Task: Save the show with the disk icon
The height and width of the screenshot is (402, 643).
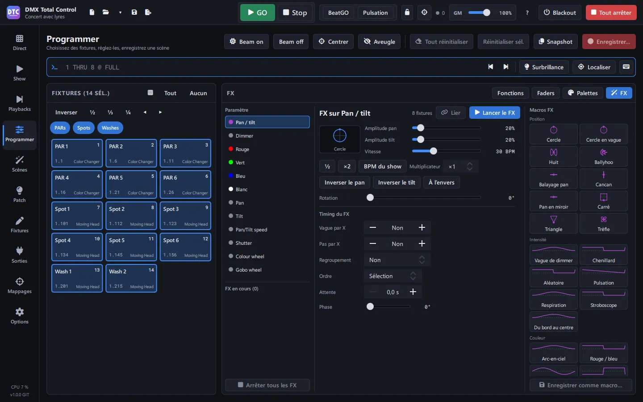Action: 134,13
